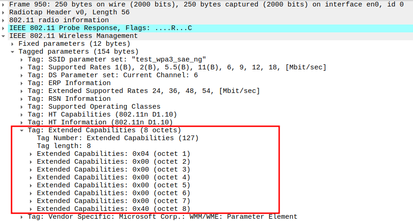The height and width of the screenshot is (222, 413).
Task: Click the RSN Information tag
Action: pos(69,99)
